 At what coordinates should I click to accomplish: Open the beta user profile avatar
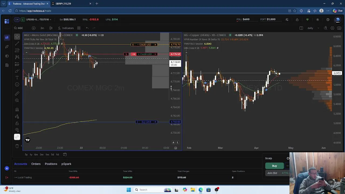point(338,20)
